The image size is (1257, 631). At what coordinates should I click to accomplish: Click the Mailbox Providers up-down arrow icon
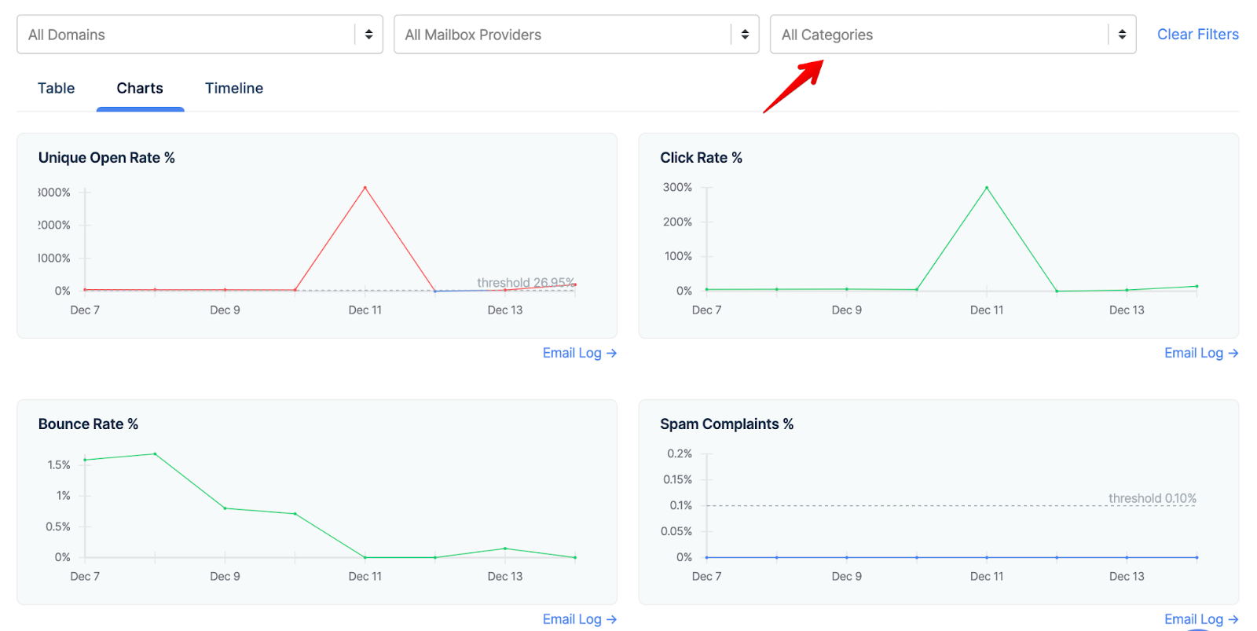click(x=745, y=35)
